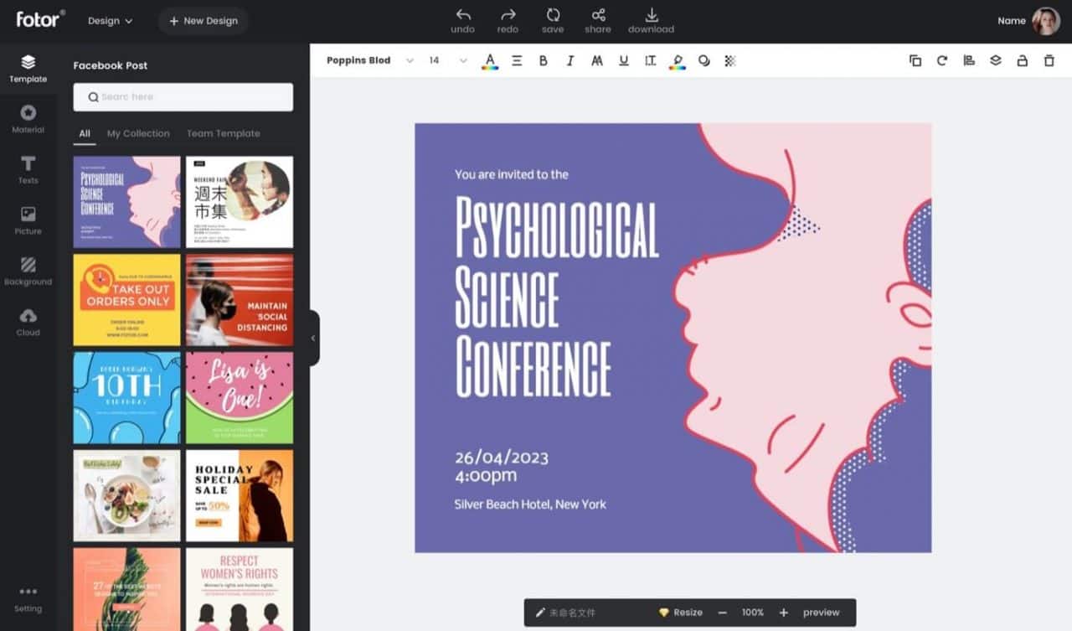Duplicate the selected element

[x=915, y=60]
